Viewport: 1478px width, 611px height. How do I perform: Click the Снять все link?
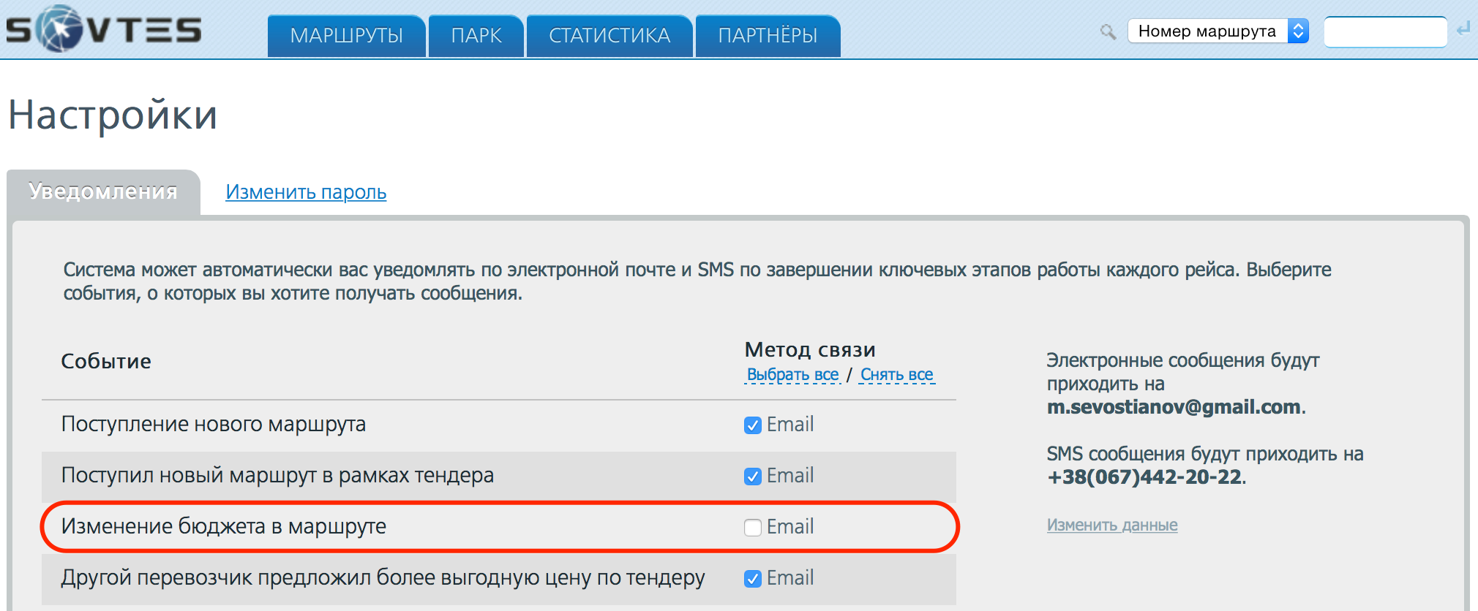point(897,375)
